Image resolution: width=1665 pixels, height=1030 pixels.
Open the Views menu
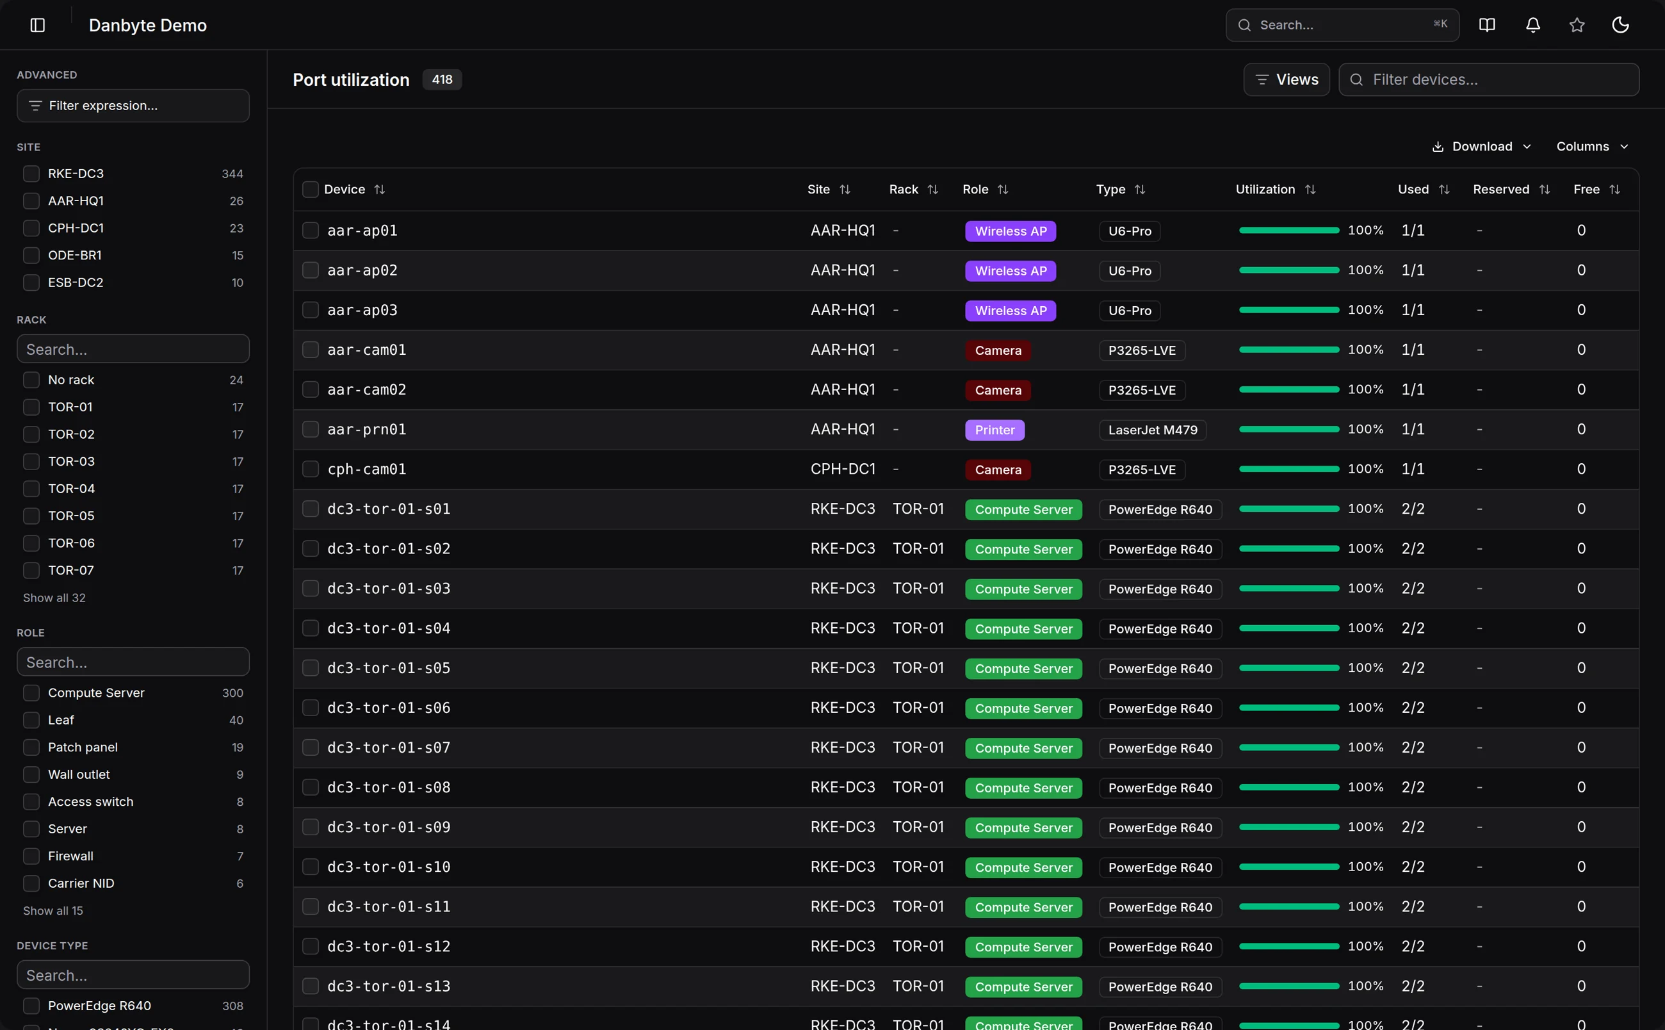coord(1286,79)
